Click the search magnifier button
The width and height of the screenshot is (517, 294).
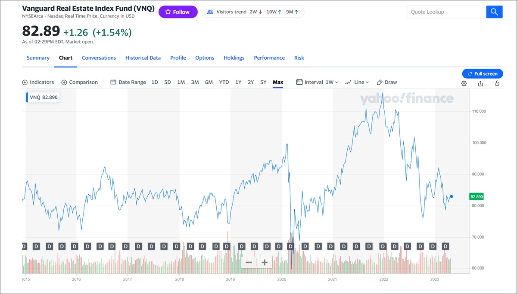(494, 12)
